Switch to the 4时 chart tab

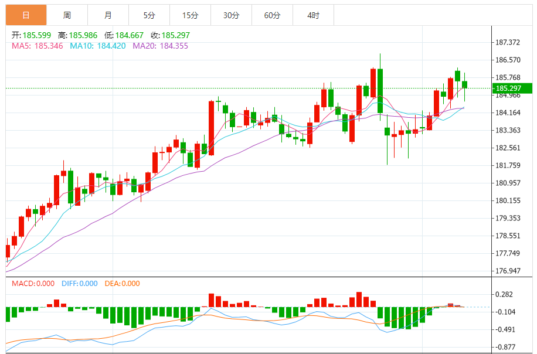pyautogui.click(x=313, y=15)
